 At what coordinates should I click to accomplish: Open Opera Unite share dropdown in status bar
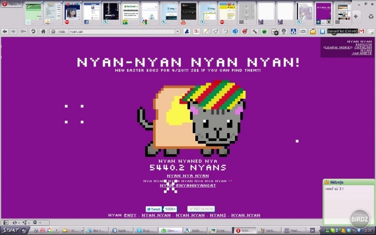pos(26,222)
